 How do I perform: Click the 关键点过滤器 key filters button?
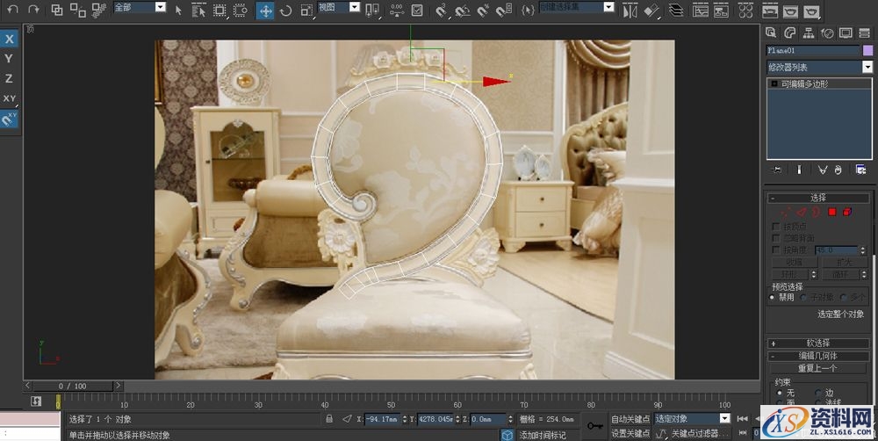701,433
